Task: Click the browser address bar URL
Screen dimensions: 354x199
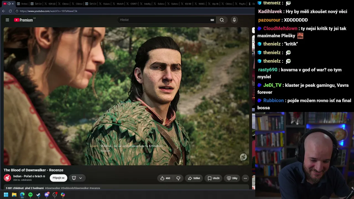Action: [x=49, y=11]
